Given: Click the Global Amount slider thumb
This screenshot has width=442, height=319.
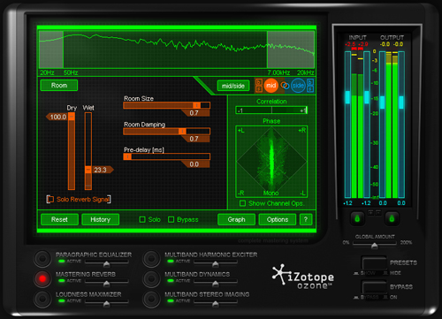Looking at the screenshot, I should pos(374,246).
